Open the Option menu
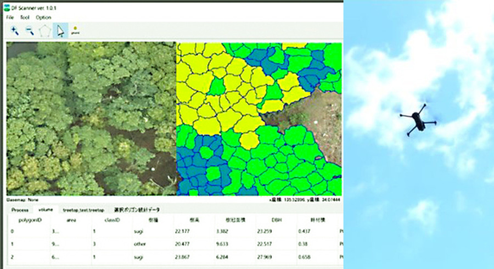494x269 pixels. coord(43,18)
